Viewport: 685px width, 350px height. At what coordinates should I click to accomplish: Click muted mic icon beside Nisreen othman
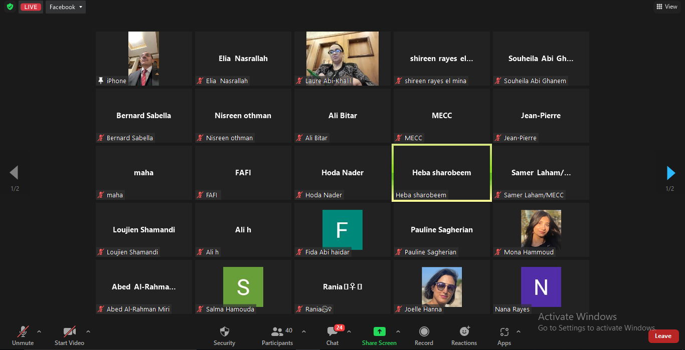point(200,138)
